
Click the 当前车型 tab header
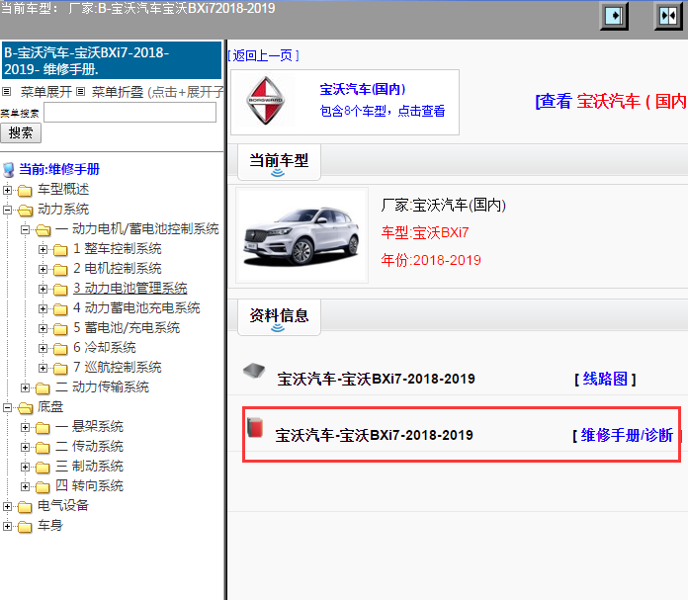(279, 161)
